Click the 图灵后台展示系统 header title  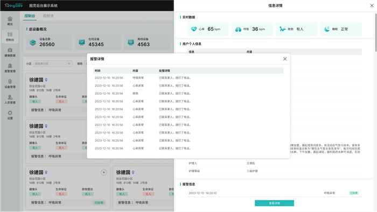point(43,5)
